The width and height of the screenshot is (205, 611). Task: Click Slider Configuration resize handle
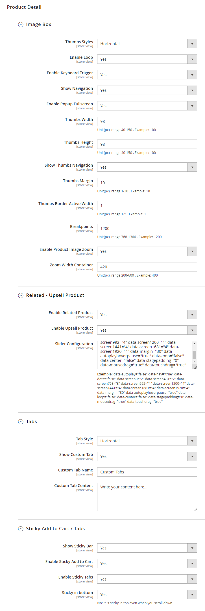pyautogui.click(x=195, y=367)
